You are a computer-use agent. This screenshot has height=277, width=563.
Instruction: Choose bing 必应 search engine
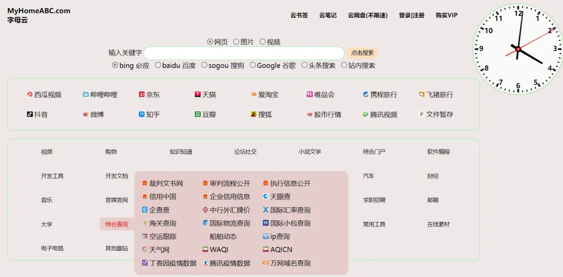pos(115,65)
